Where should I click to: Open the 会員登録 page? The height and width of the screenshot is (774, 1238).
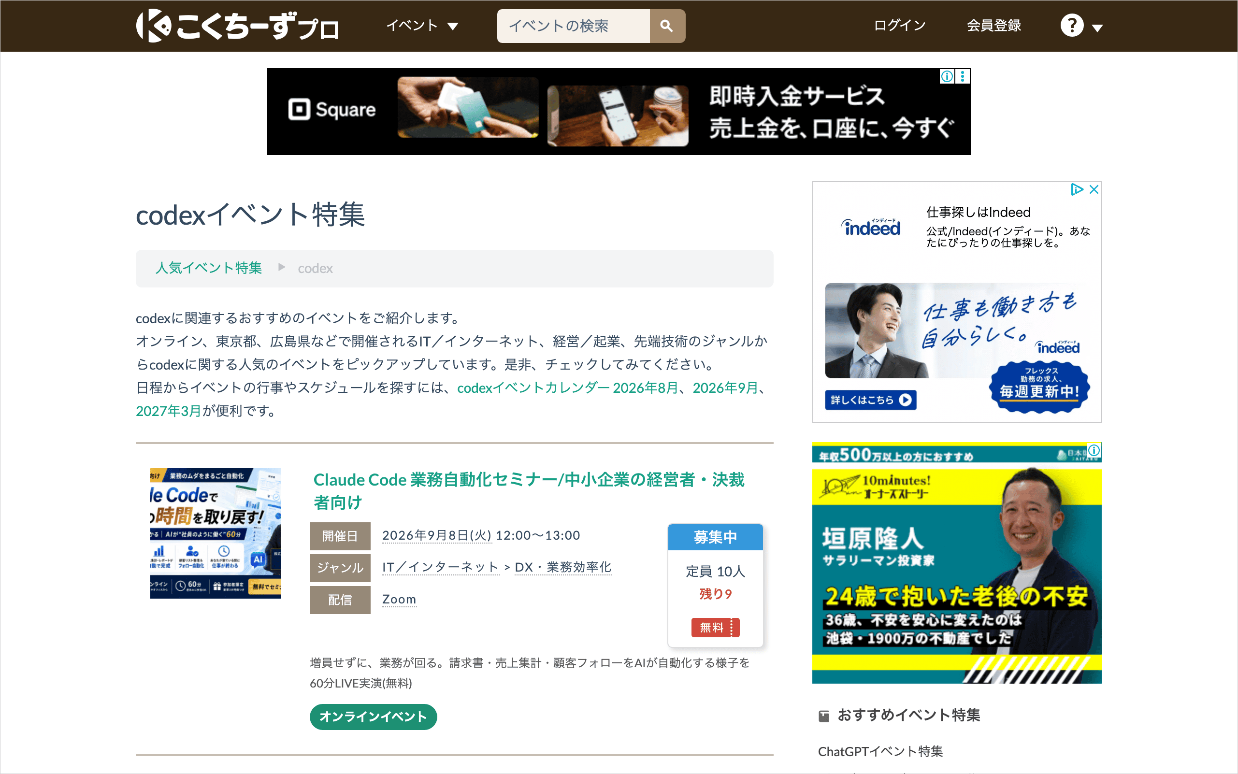tap(993, 26)
